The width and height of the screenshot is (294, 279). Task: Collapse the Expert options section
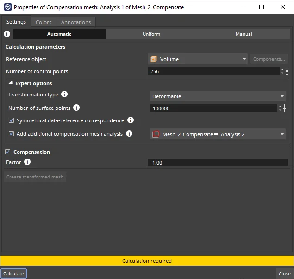coord(11,83)
